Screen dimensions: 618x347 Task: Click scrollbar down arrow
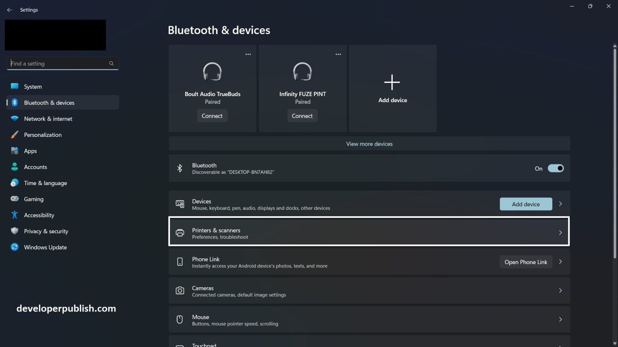tap(615, 343)
